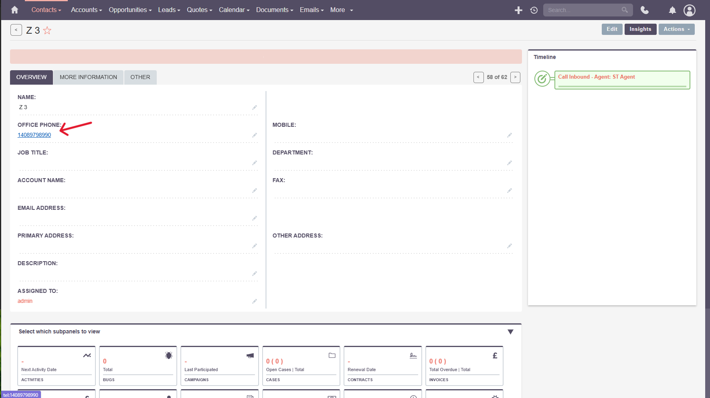Collapse subpanels using the triangle arrow
This screenshot has width=710, height=398.
click(510, 332)
